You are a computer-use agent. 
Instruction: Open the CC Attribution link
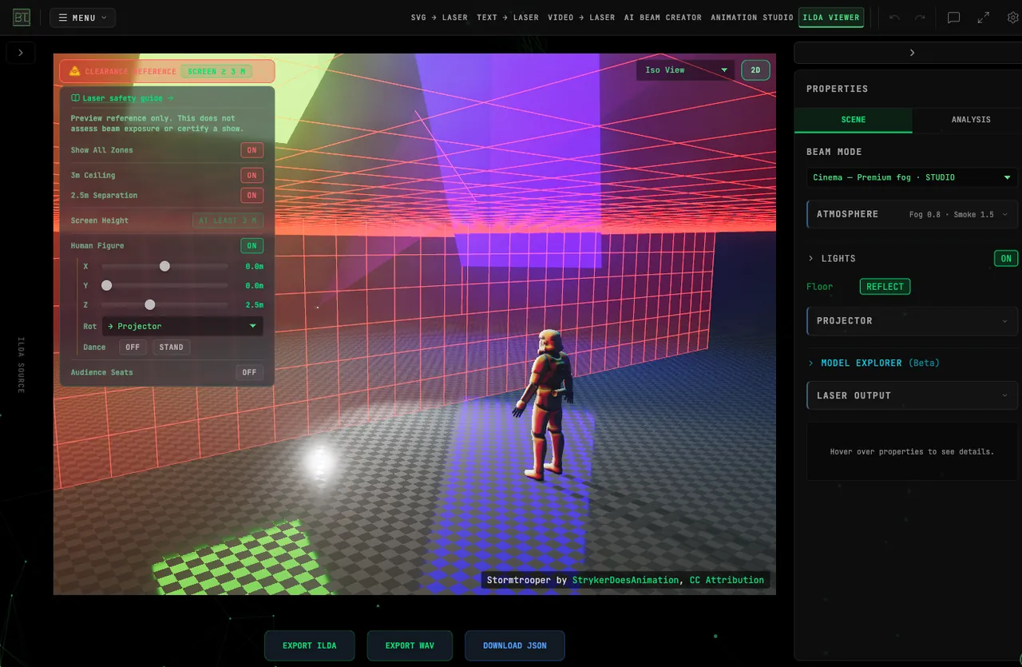tap(727, 580)
